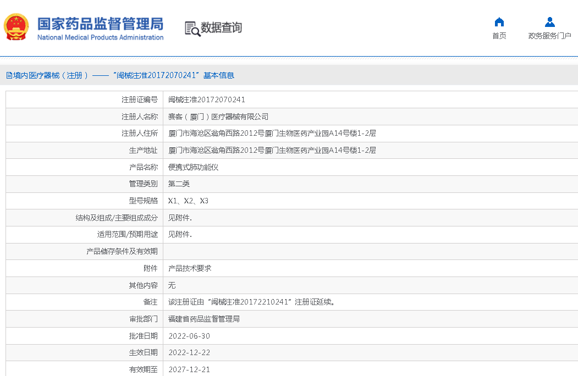The image size is (578, 376).
Task: Click the 产品技术要求 attachment entry
Action: 190,268
